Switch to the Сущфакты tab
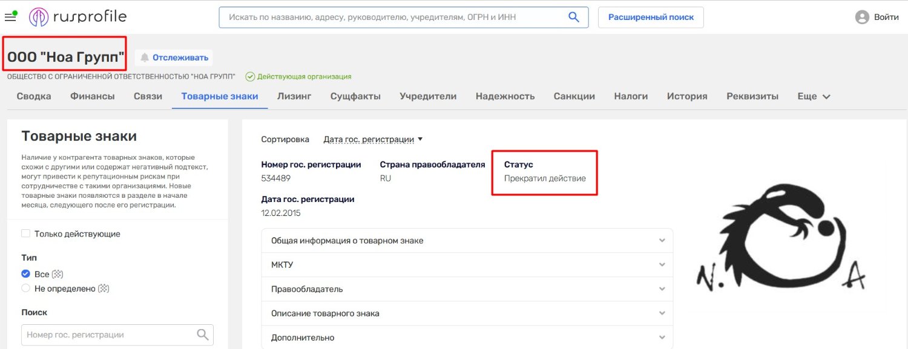The width and height of the screenshot is (908, 349). [355, 96]
